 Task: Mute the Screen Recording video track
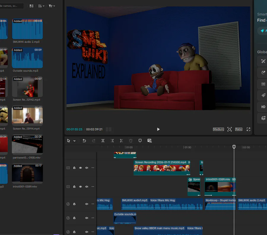point(87,168)
